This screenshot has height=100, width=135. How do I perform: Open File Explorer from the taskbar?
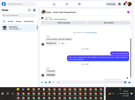pyautogui.click(x=28, y=89)
